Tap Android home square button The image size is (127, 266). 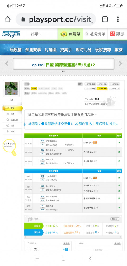pos(63,259)
